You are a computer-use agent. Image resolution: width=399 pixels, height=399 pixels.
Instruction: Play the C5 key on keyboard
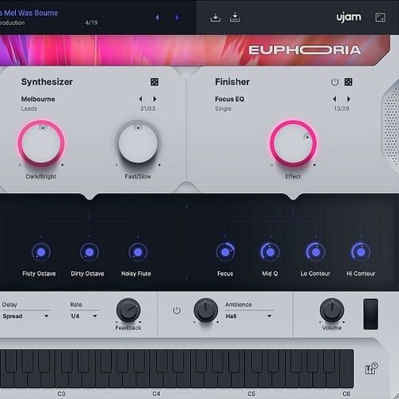[x=251, y=381]
